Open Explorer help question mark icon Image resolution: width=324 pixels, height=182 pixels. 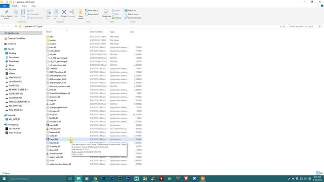322,6
